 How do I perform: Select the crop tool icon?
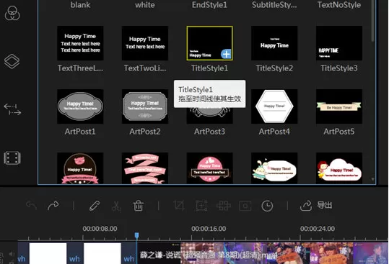(x=179, y=206)
